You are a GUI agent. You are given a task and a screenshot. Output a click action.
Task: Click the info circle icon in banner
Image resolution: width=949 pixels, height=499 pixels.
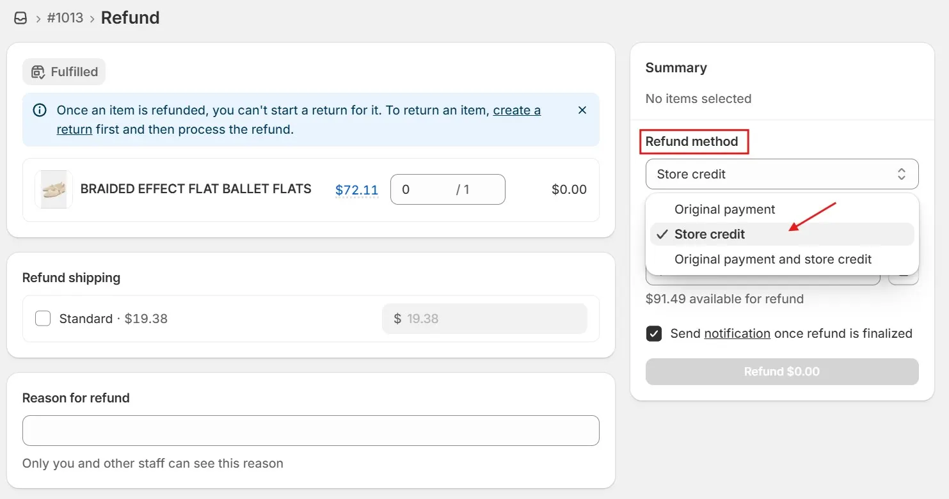[x=40, y=110]
